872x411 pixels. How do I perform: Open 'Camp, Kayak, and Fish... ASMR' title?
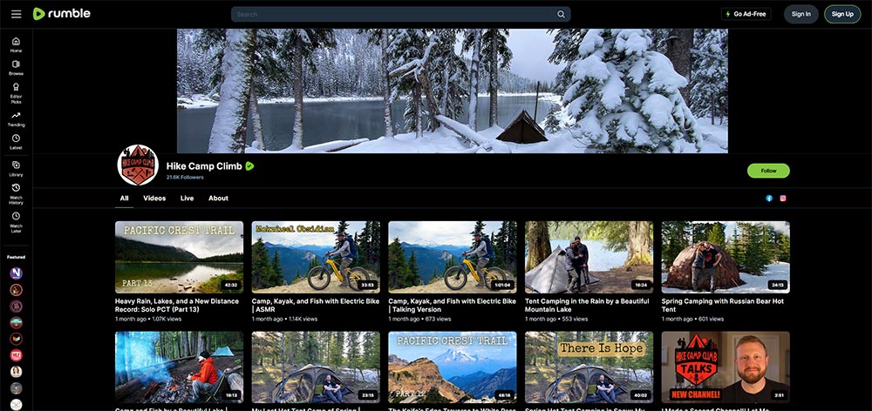pos(316,305)
